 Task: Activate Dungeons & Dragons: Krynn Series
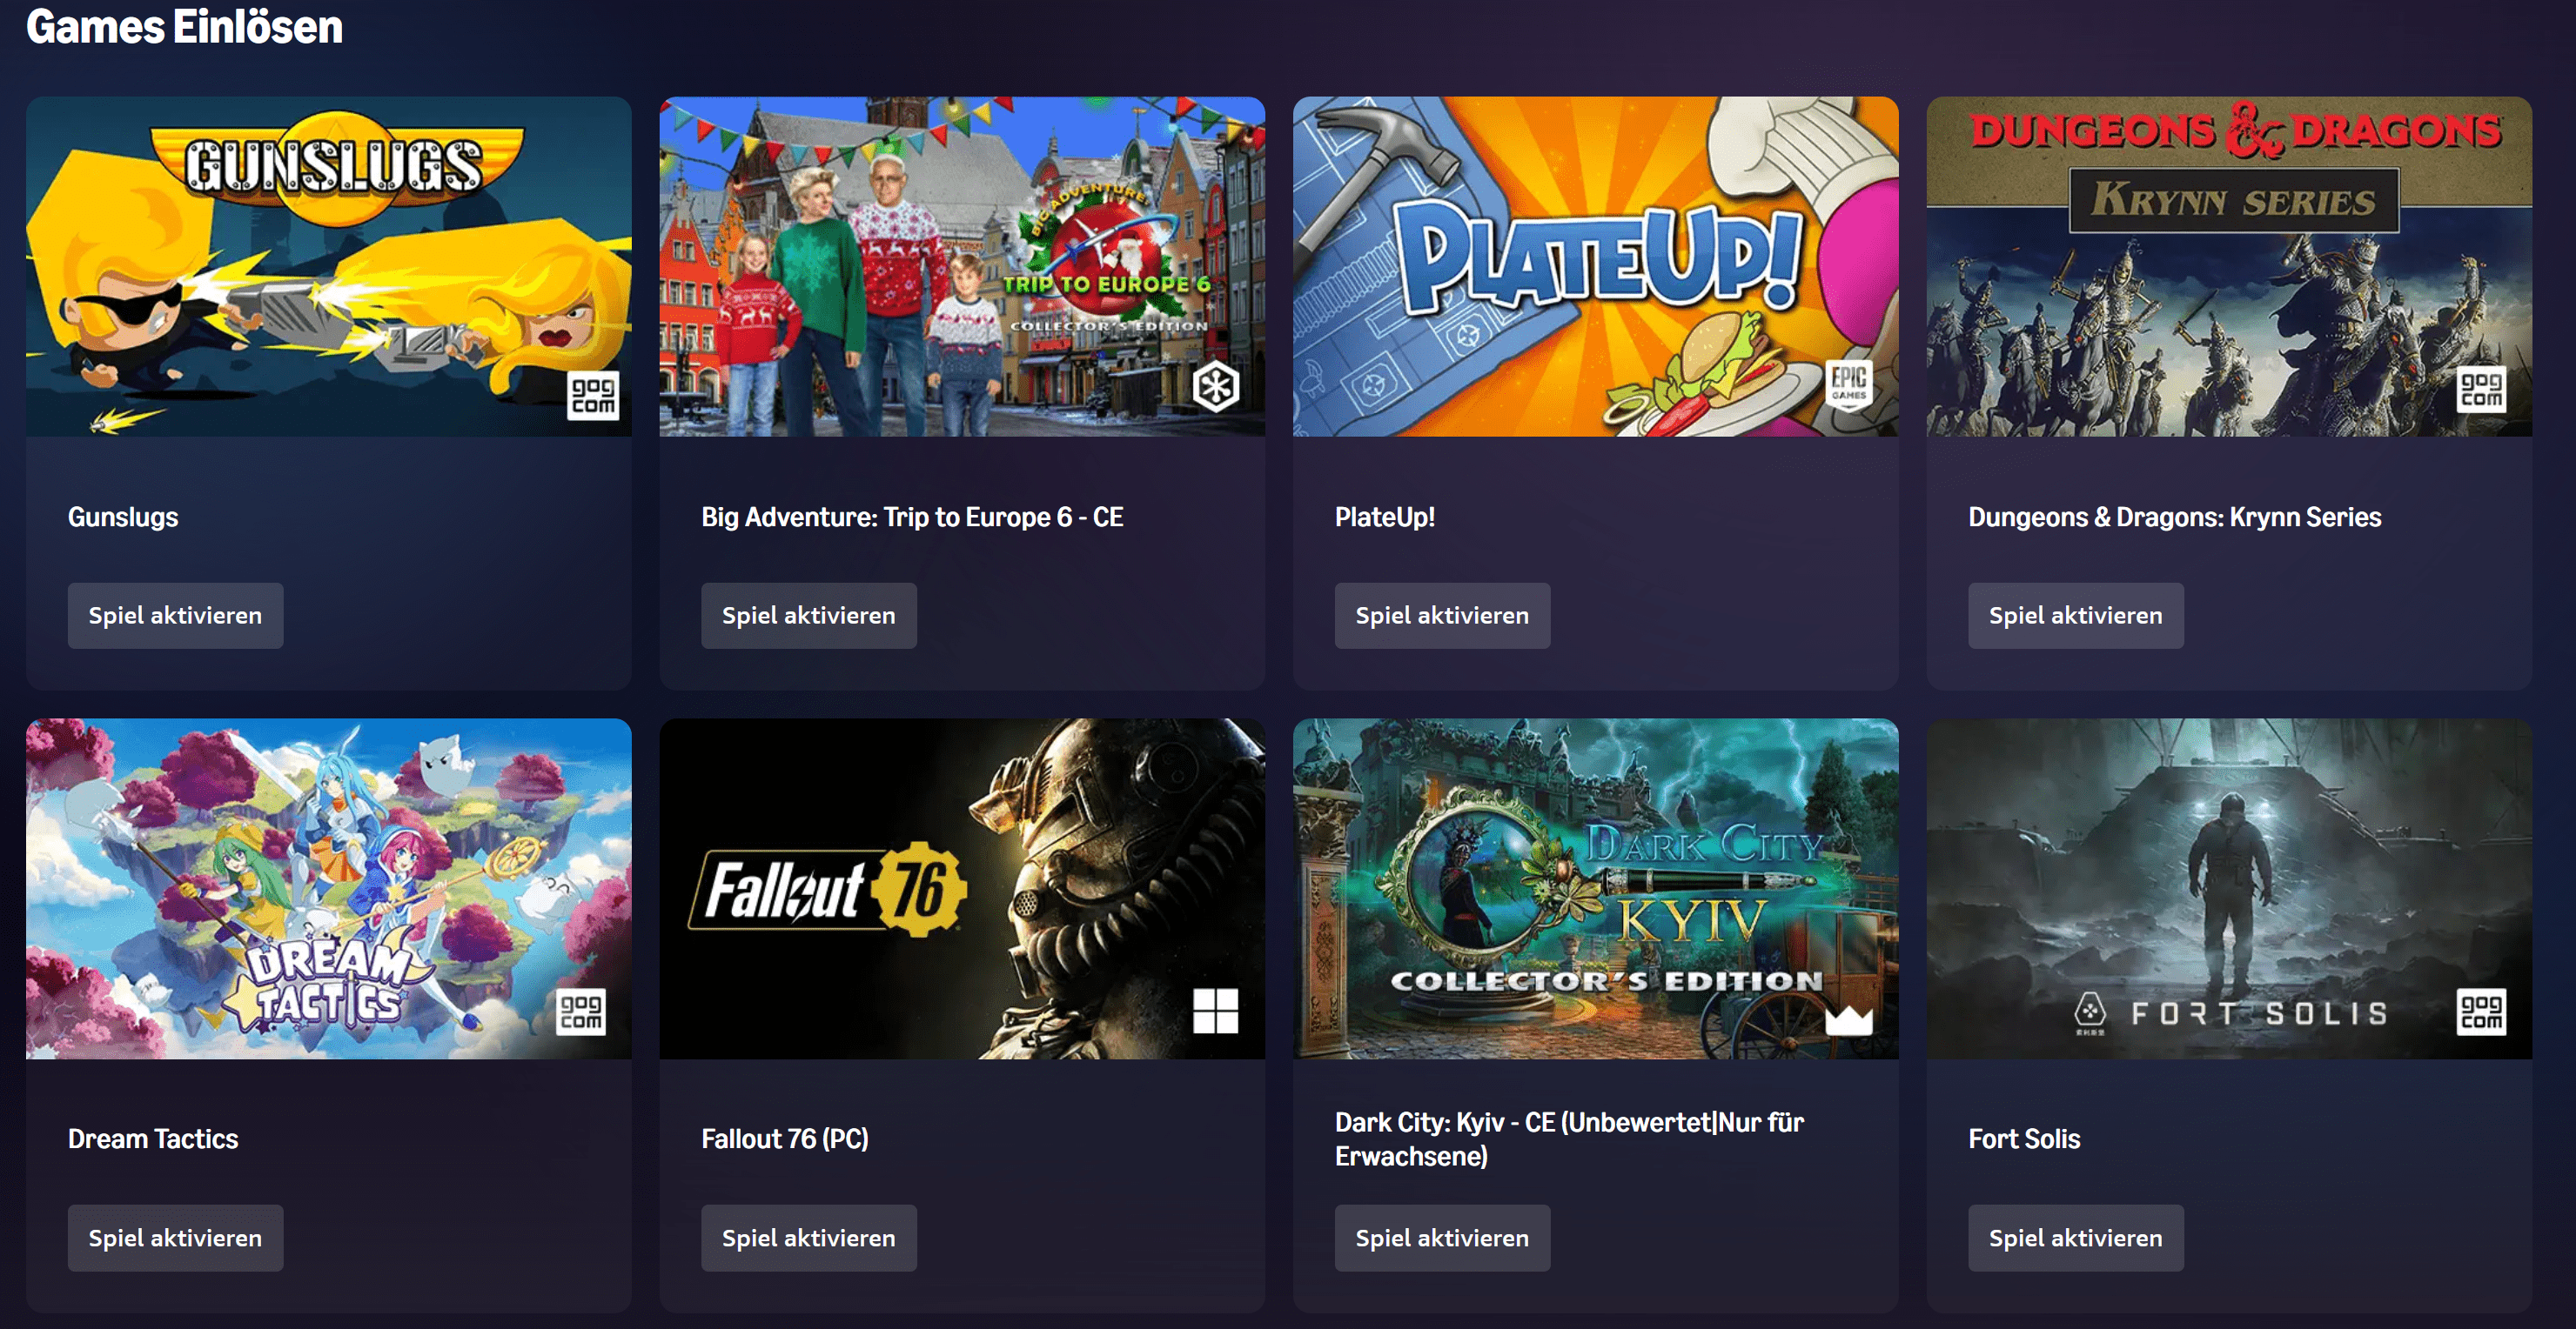(2075, 616)
